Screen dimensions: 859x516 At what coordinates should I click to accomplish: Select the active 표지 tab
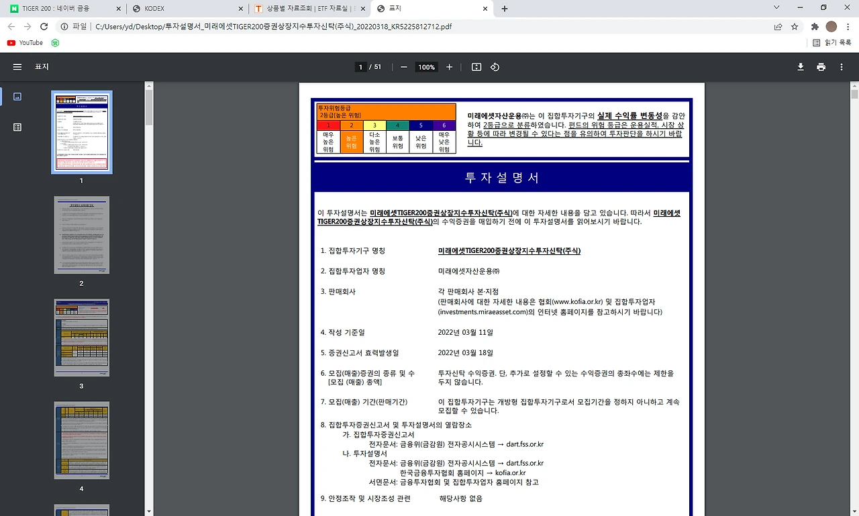[x=432, y=9]
